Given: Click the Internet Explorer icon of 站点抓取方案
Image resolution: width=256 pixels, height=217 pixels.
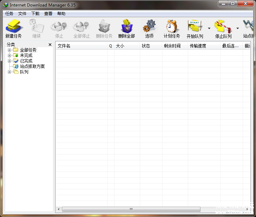Looking at the screenshot, I should coord(16,66).
